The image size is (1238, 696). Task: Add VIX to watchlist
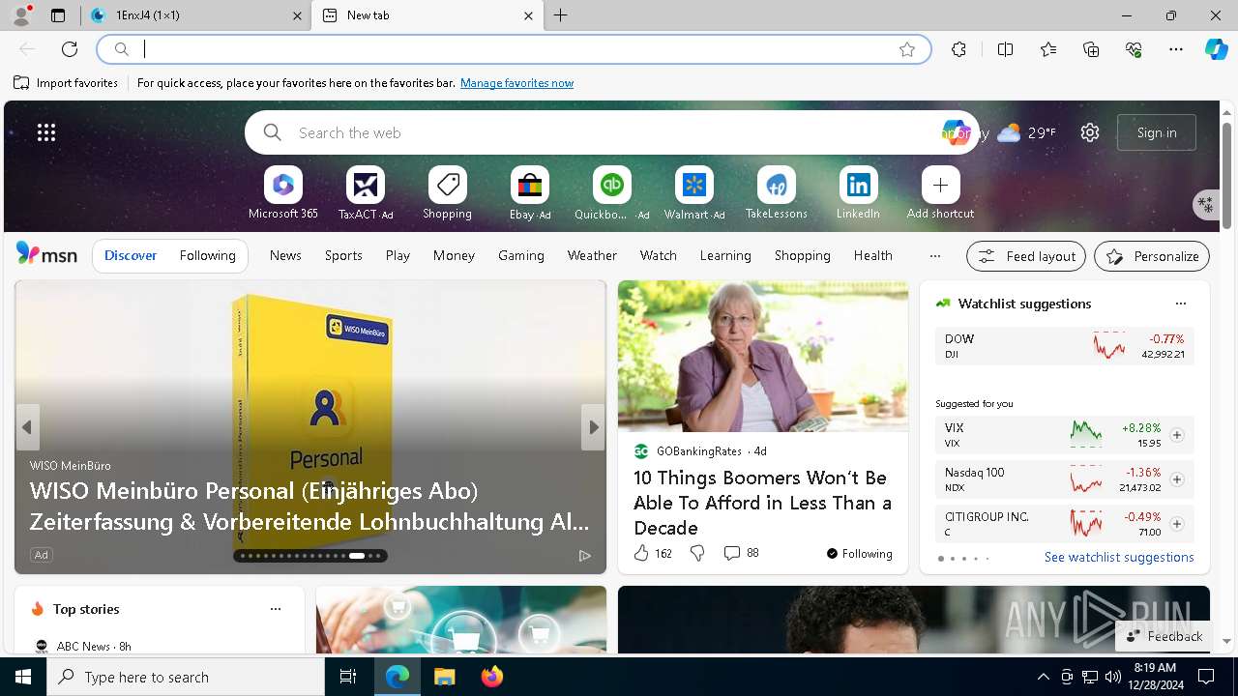[1176, 435]
